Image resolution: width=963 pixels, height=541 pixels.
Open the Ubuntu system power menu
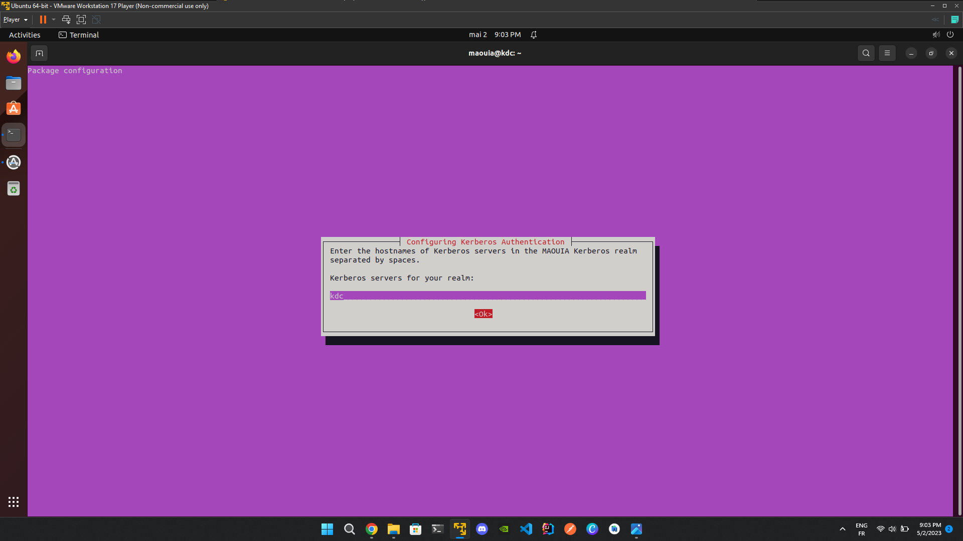(x=950, y=35)
